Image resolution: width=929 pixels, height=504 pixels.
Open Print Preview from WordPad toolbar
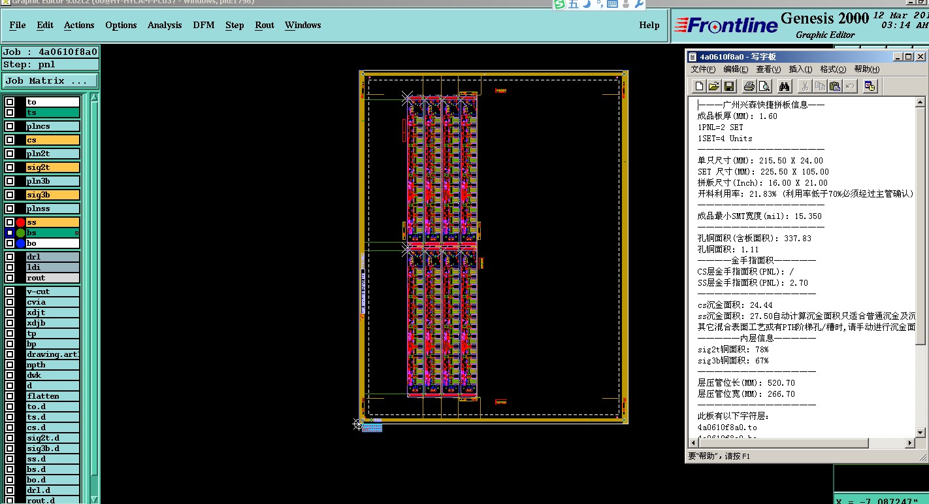(x=764, y=86)
